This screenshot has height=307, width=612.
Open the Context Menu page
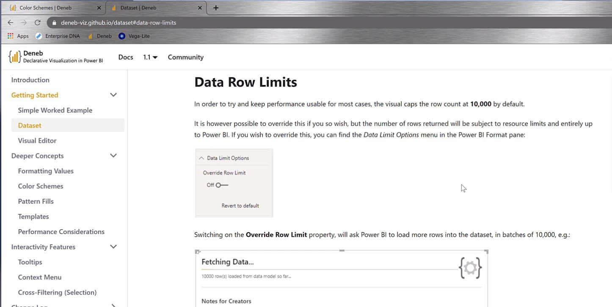pos(40,277)
